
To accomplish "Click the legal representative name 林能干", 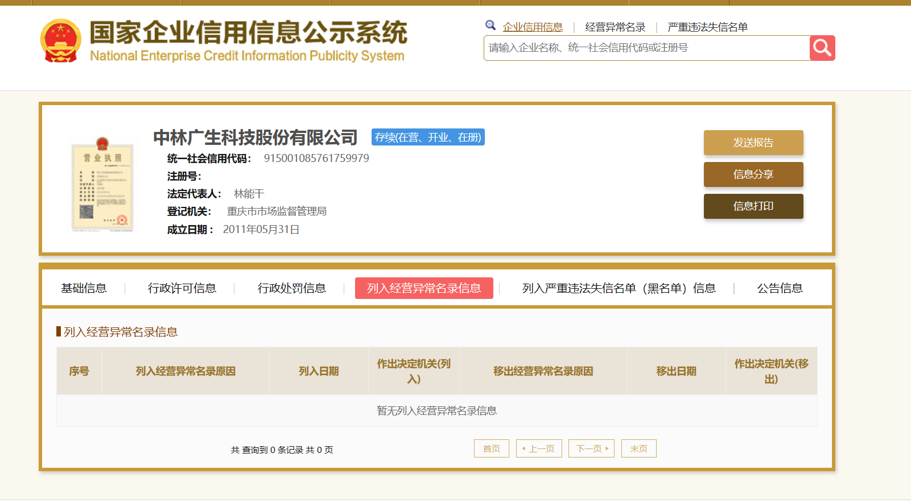I will 249,194.
